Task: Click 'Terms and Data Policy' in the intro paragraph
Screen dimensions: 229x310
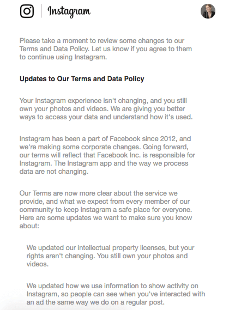Action: (x=53, y=49)
